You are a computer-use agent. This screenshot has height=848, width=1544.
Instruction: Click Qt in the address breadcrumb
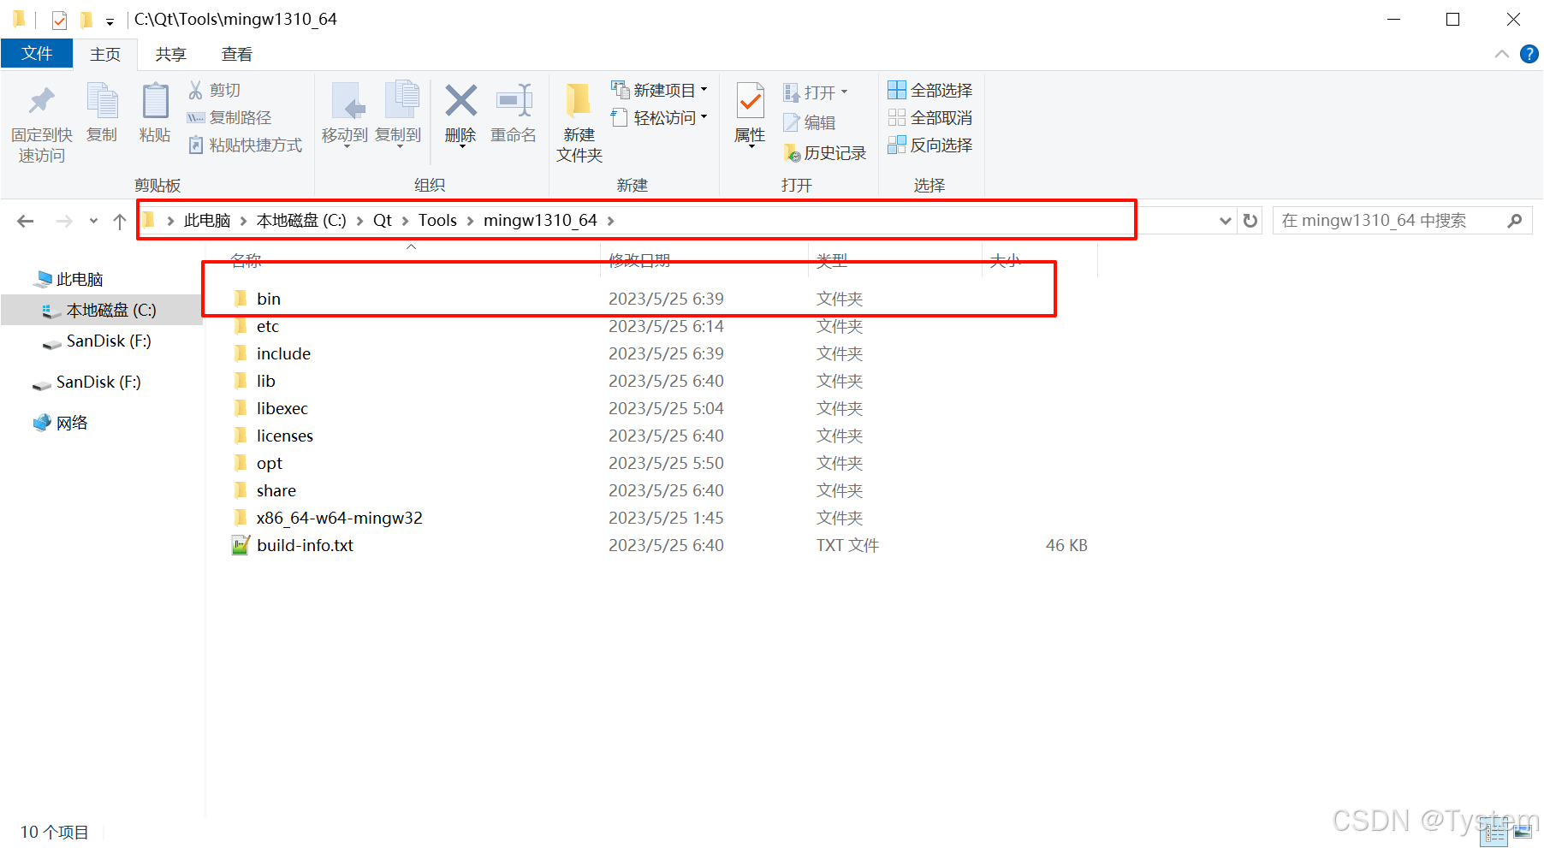pos(383,220)
